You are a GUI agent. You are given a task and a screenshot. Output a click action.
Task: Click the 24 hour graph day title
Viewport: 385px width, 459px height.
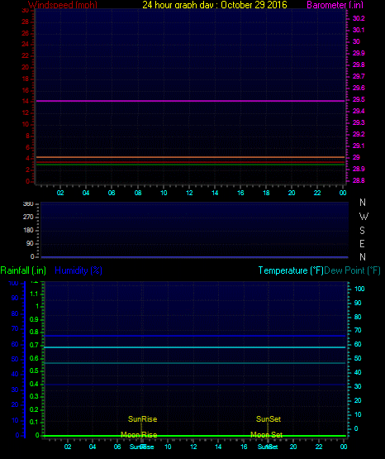[215, 5]
